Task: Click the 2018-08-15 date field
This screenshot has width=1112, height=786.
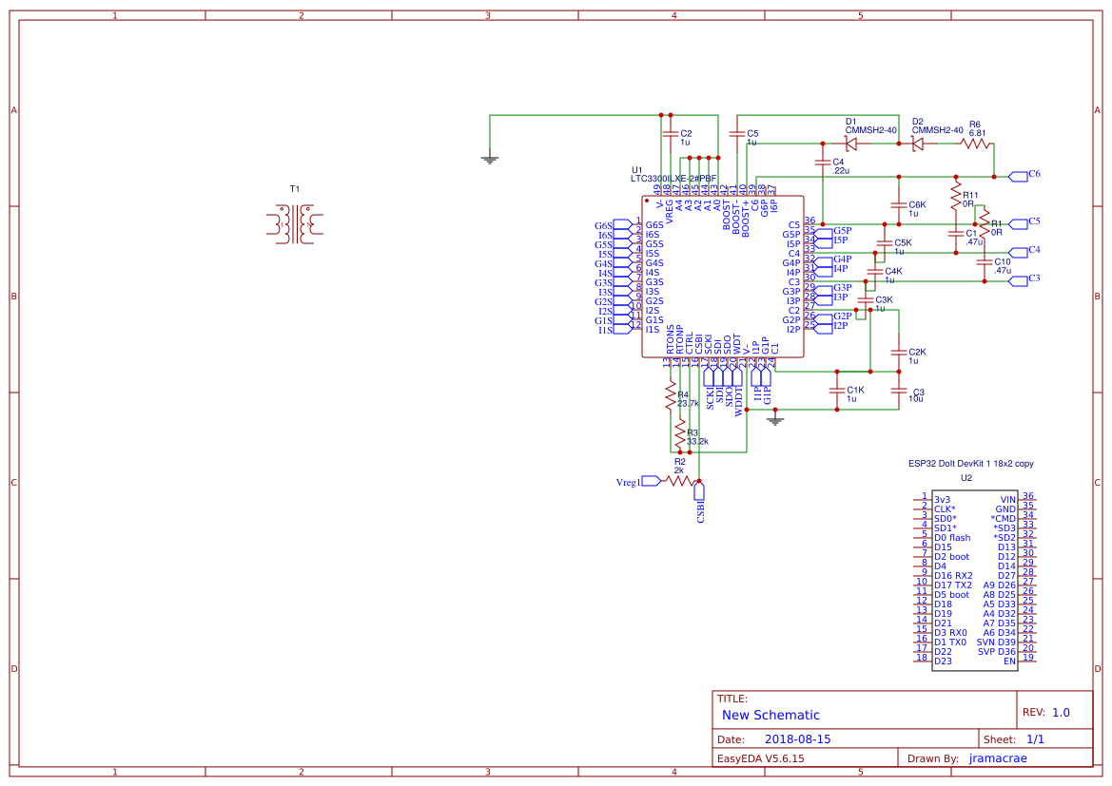Action: click(x=797, y=738)
